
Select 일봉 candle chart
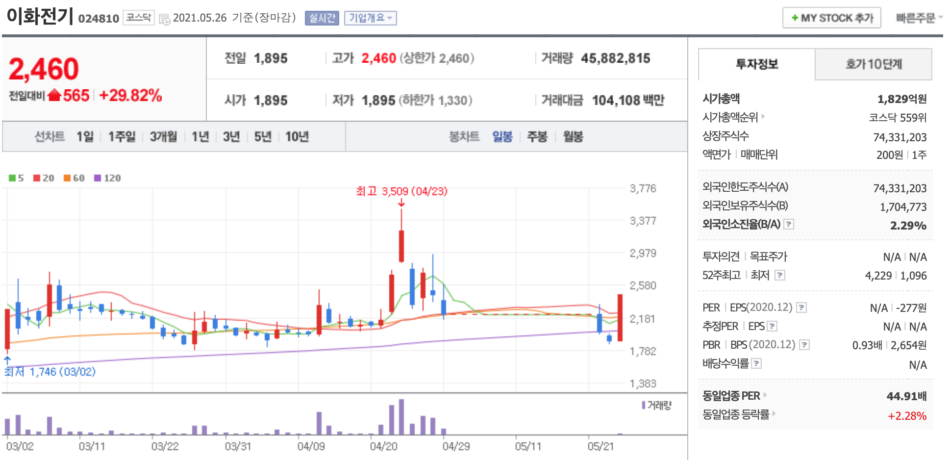[502, 136]
